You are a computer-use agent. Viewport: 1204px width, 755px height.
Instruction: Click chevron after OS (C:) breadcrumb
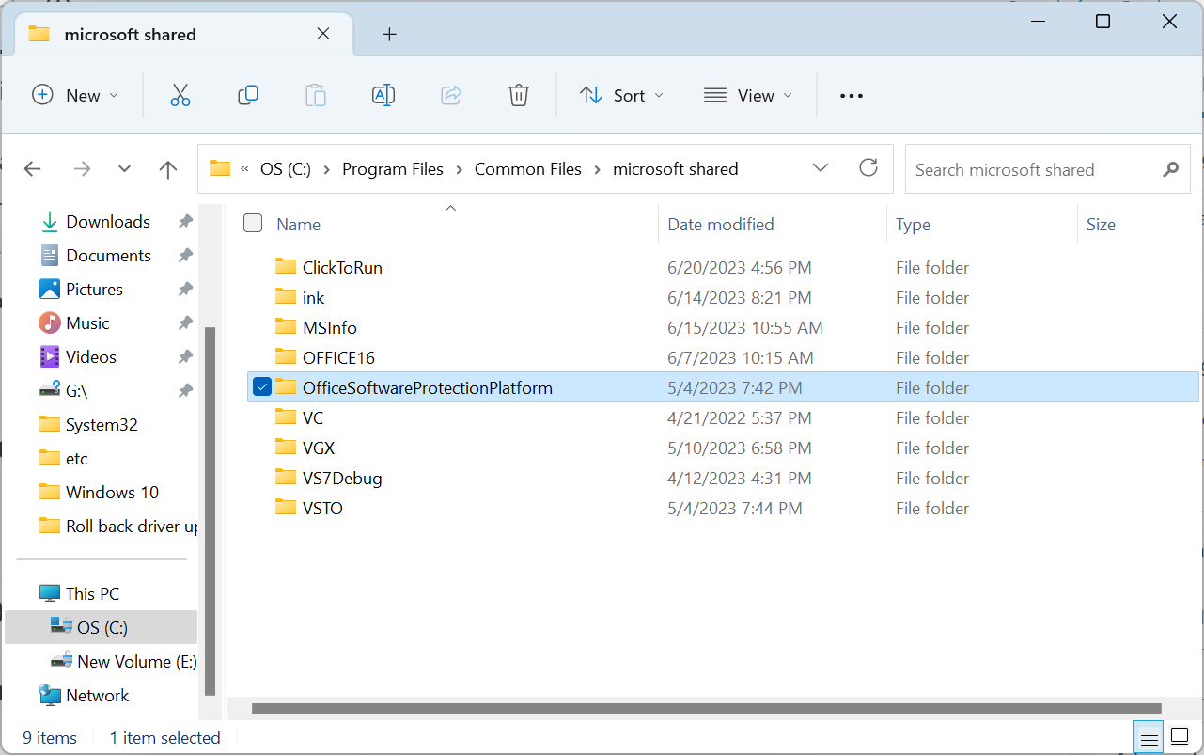[x=327, y=169]
